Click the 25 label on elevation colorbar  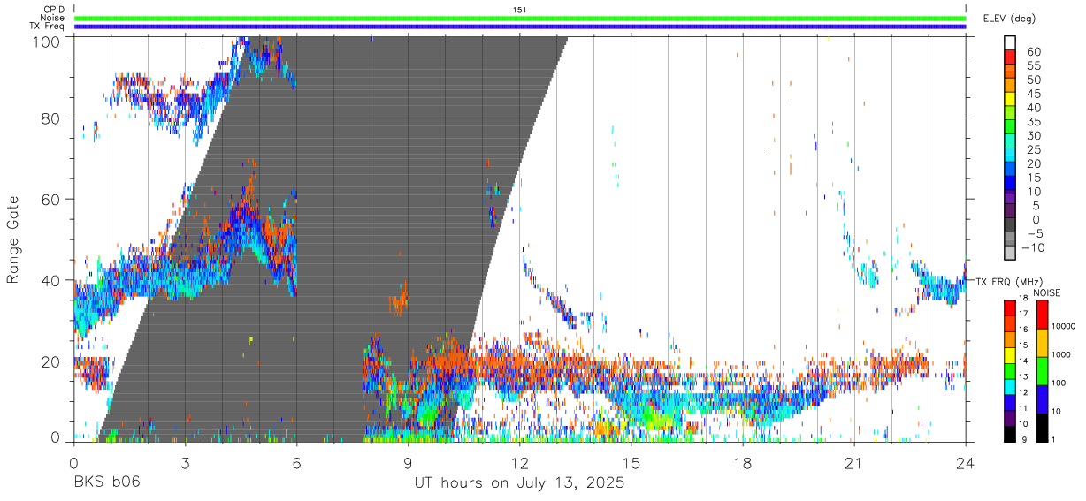pyautogui.click(x=1032, y=150)
